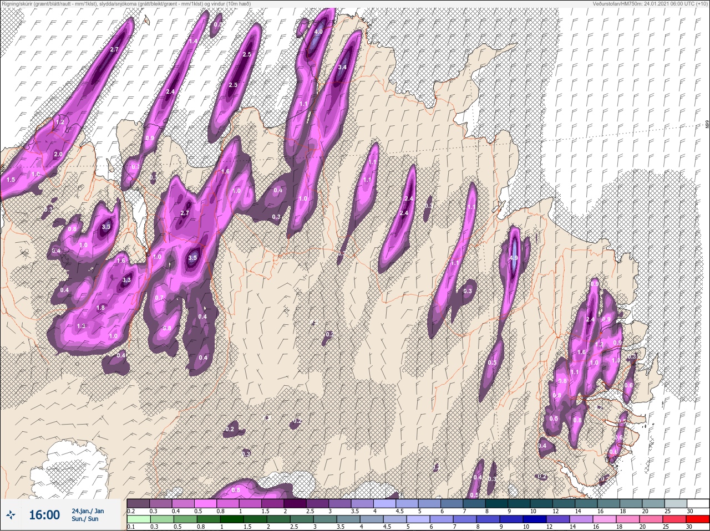710x531 pixels.
Task: Click the Rigning/skúrir map title at top left
Action: tap(126, 3)
